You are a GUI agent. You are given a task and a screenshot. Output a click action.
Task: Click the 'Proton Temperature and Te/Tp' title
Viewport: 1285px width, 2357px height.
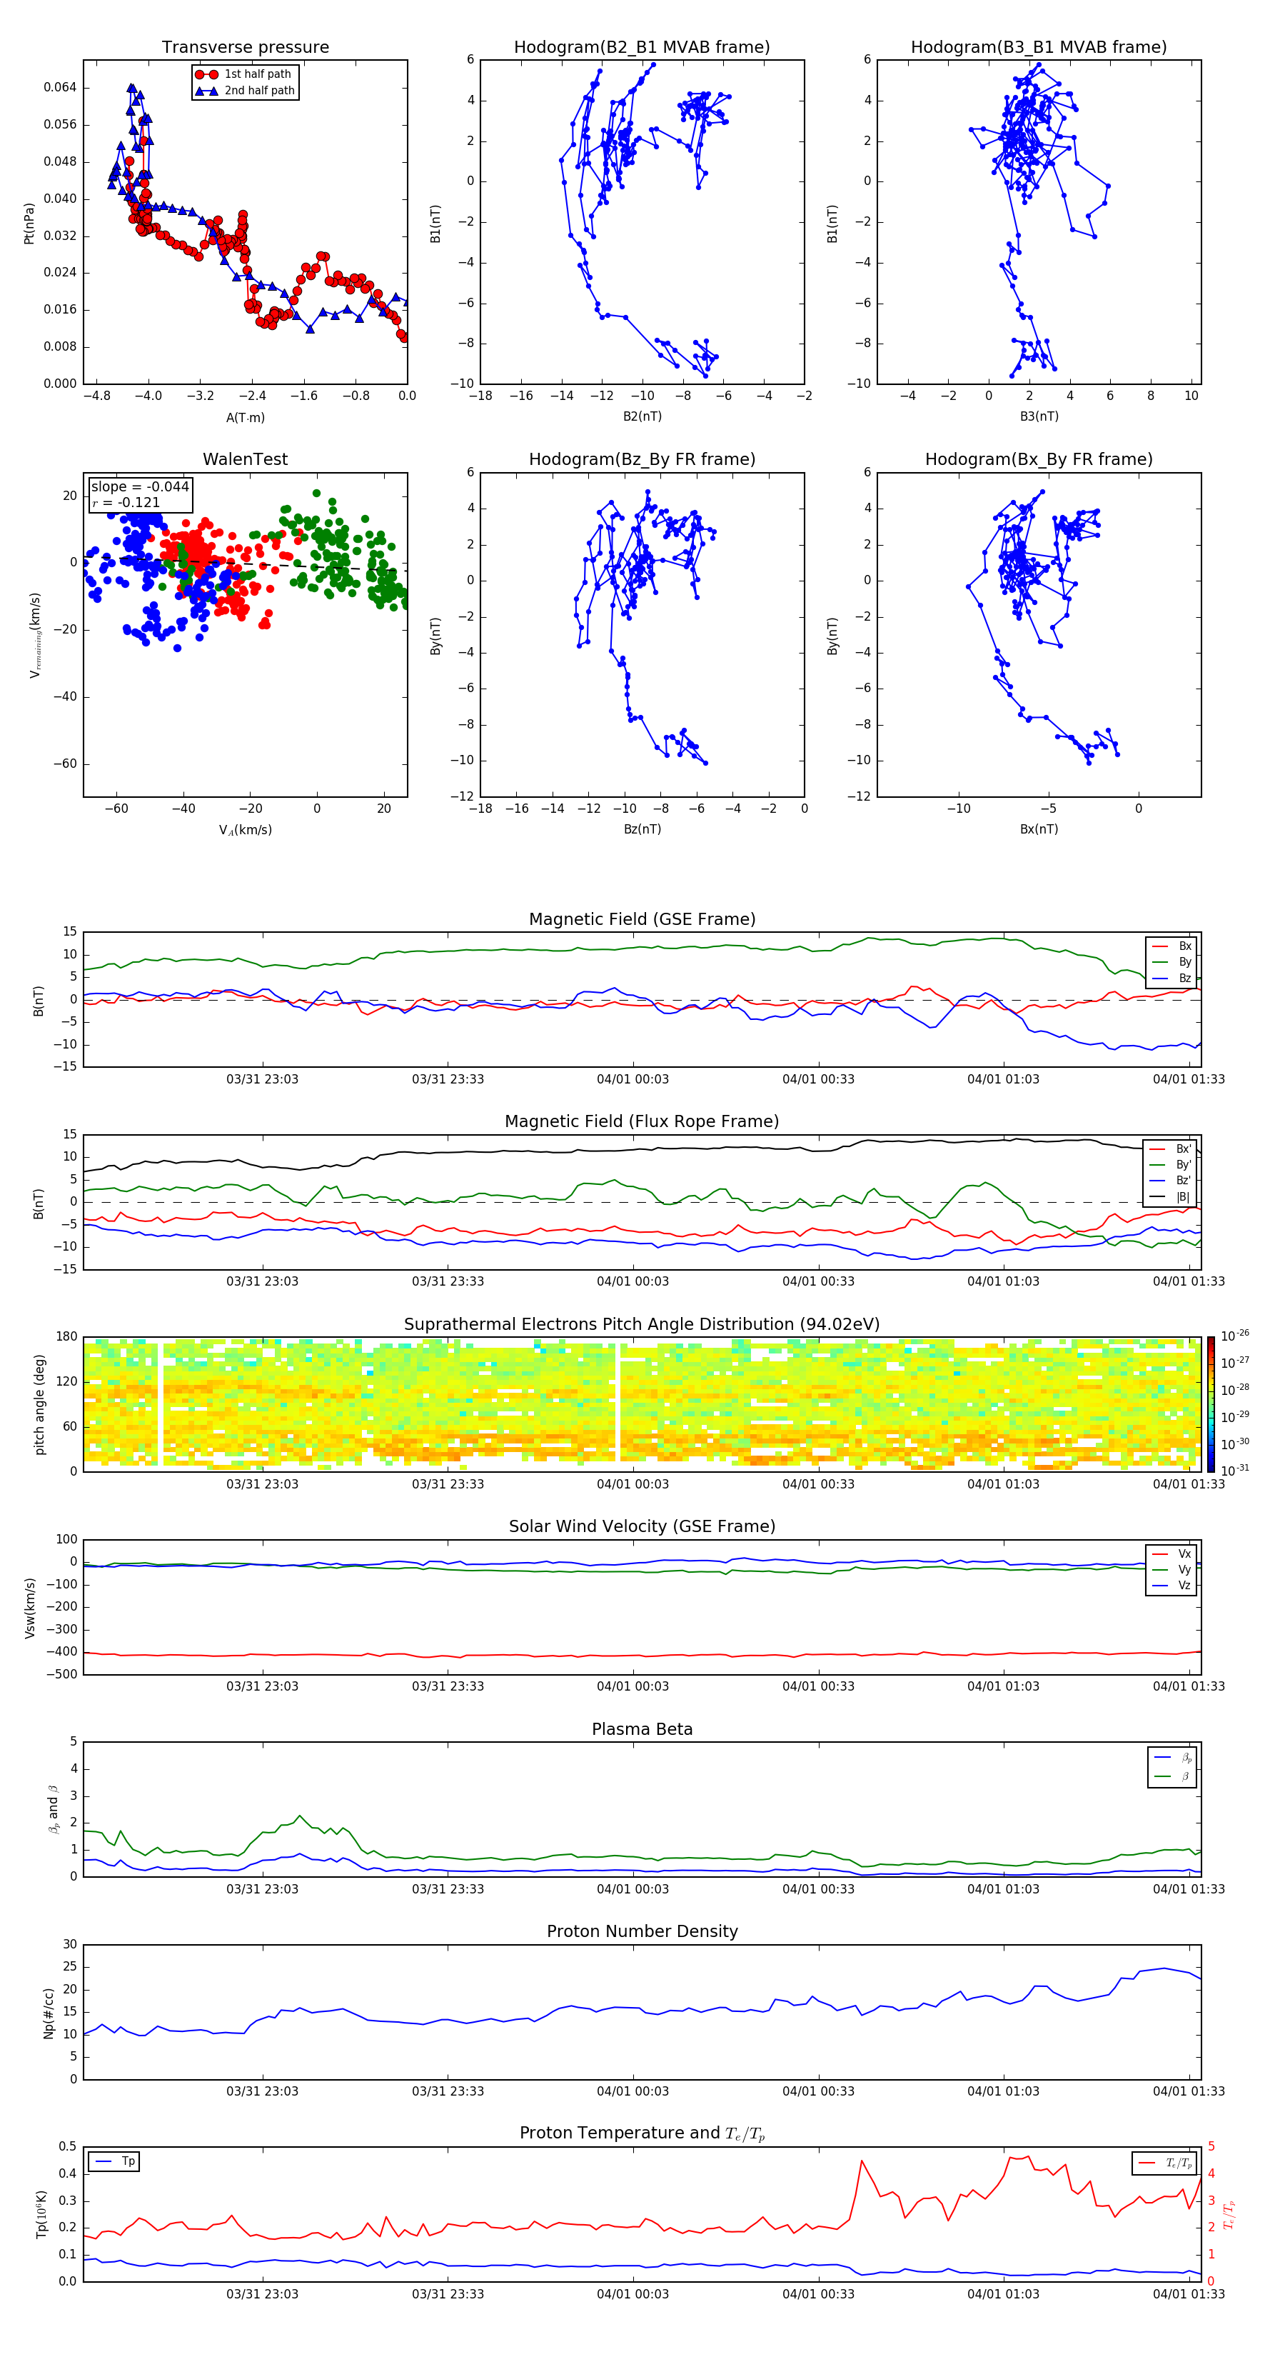642,2133
